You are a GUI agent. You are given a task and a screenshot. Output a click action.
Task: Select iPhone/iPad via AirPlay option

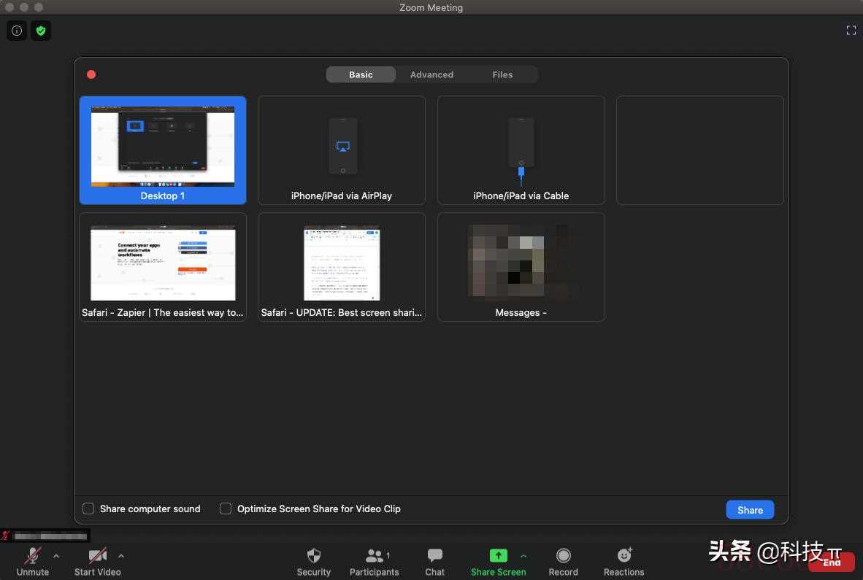click(x=342, y=150)
